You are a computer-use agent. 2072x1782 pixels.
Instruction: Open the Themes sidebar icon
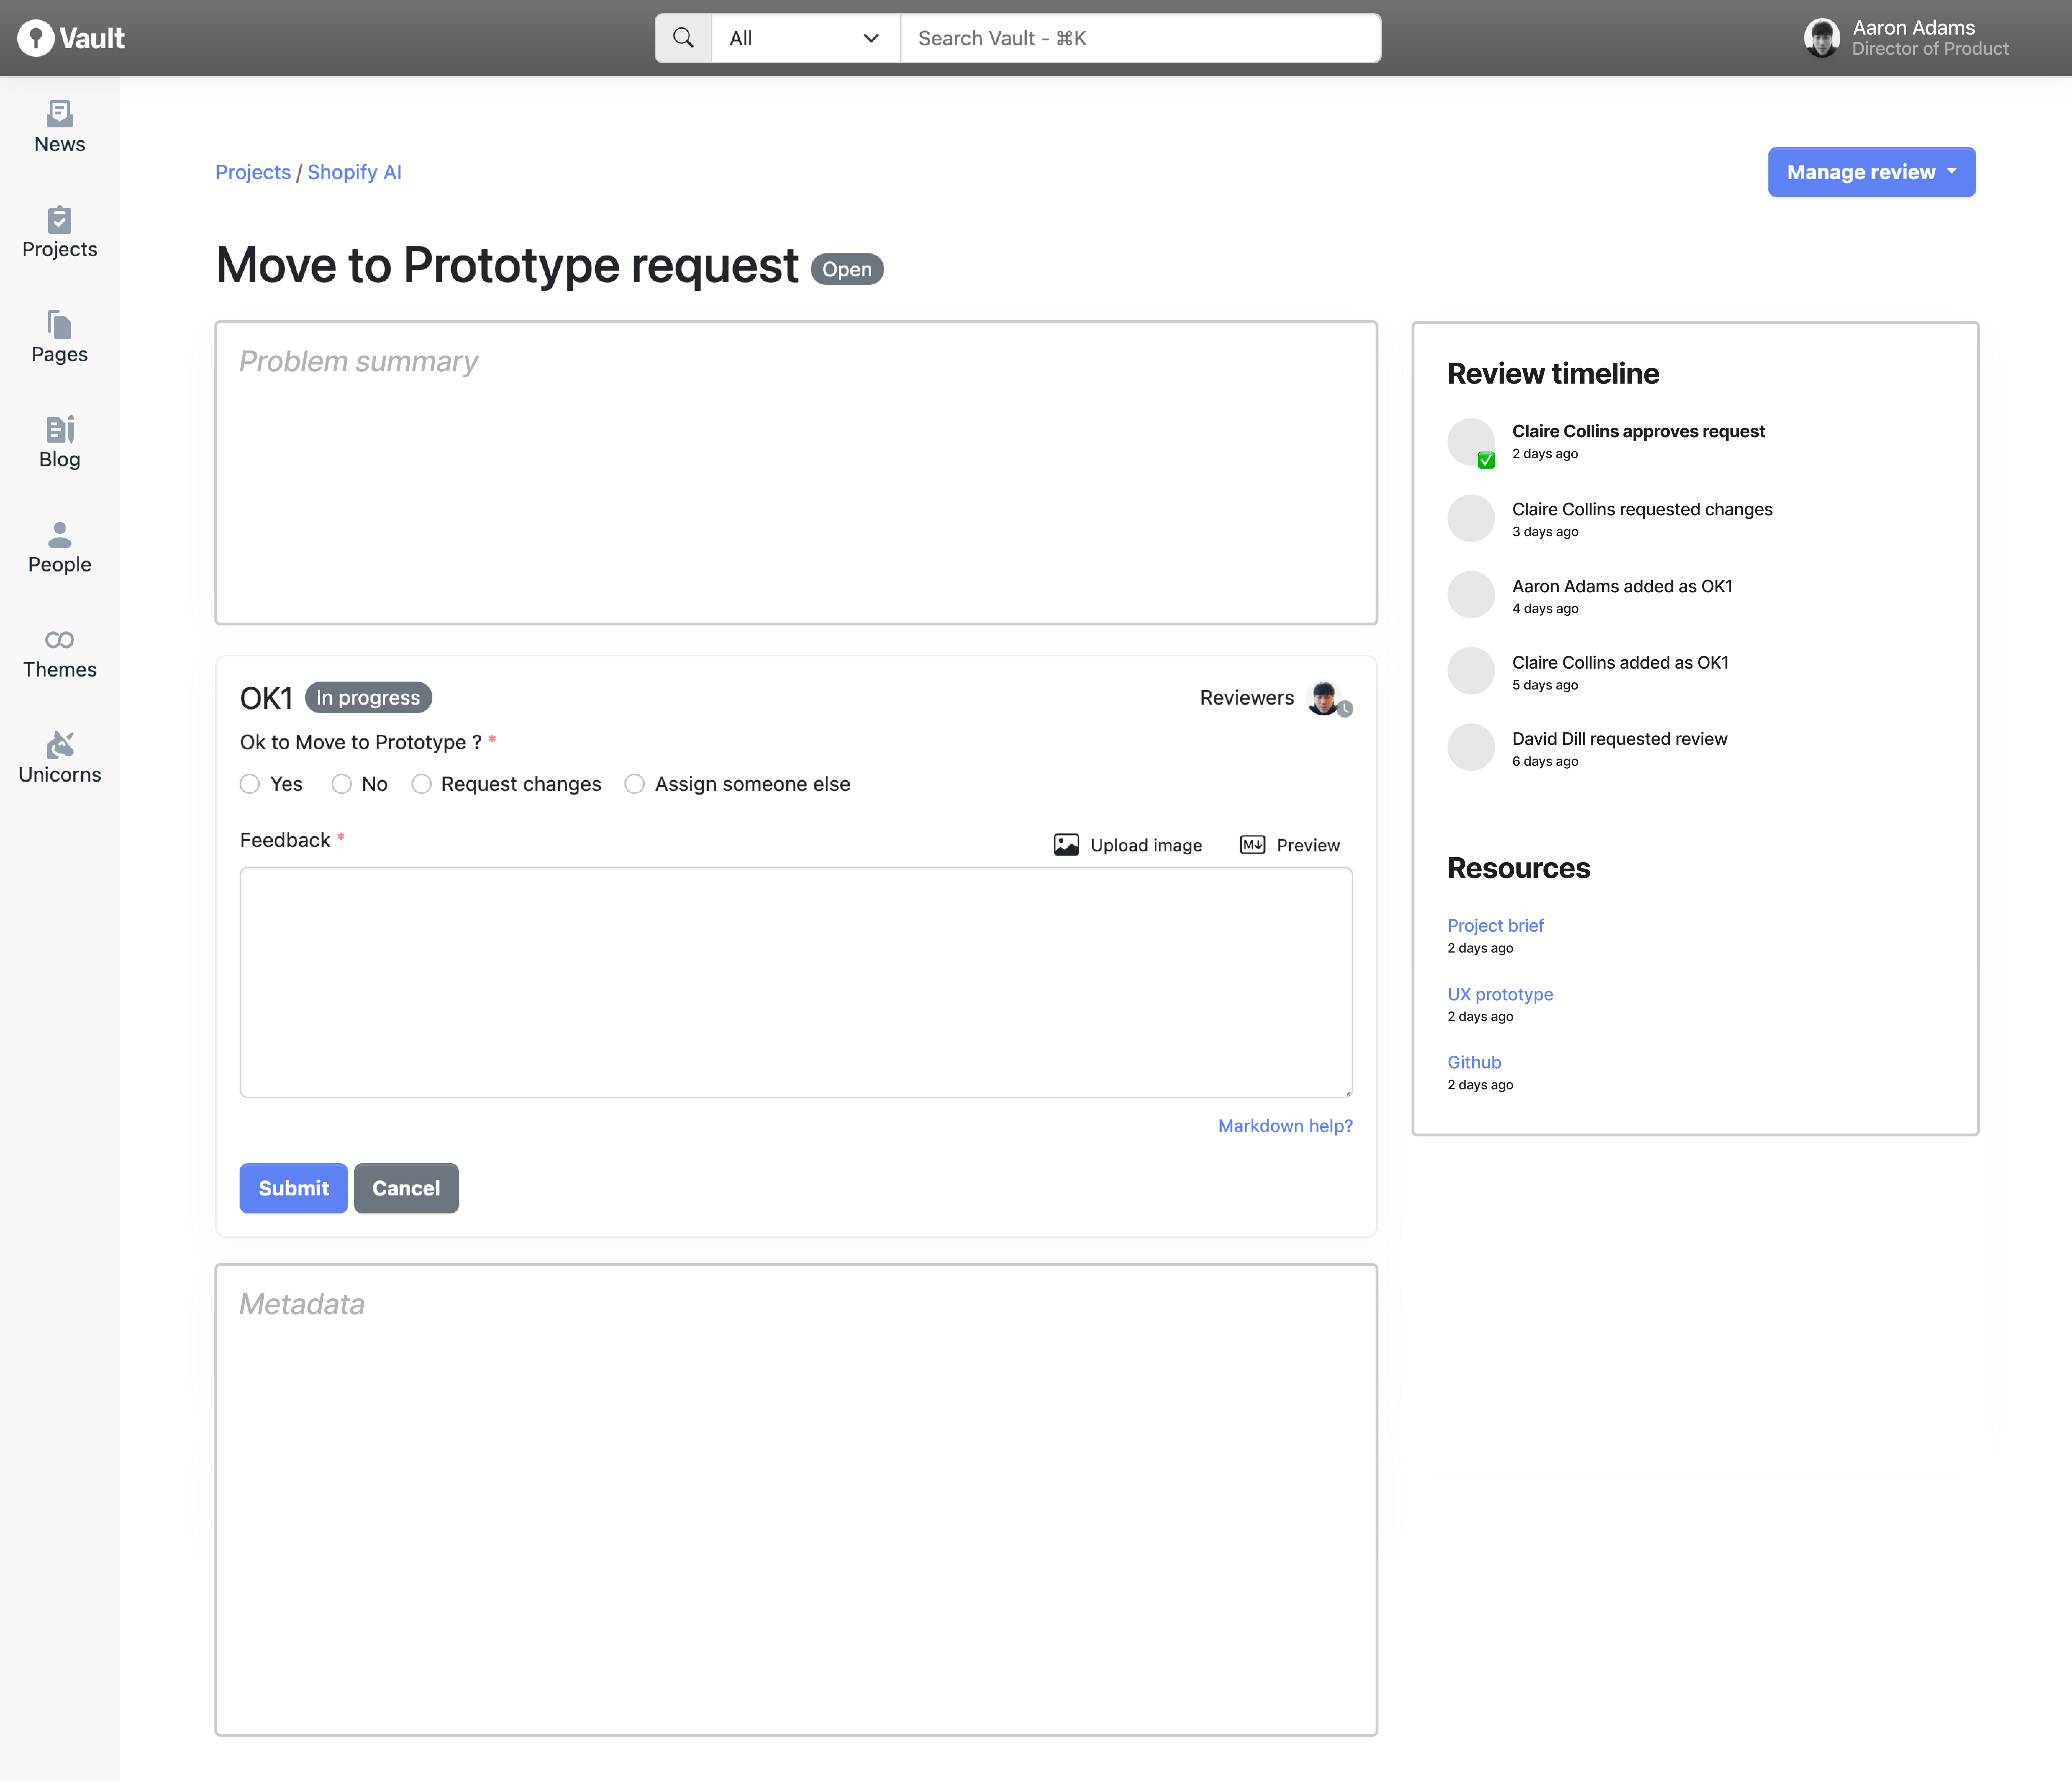[60, 639]
